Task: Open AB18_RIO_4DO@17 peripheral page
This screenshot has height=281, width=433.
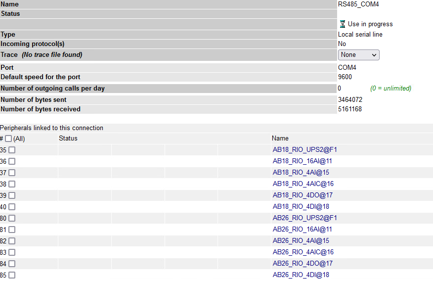Action: pyautogui.click(x=303, y=195)
